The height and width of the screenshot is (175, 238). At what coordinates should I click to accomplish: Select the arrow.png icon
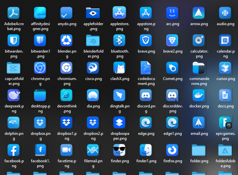point(198,13)
